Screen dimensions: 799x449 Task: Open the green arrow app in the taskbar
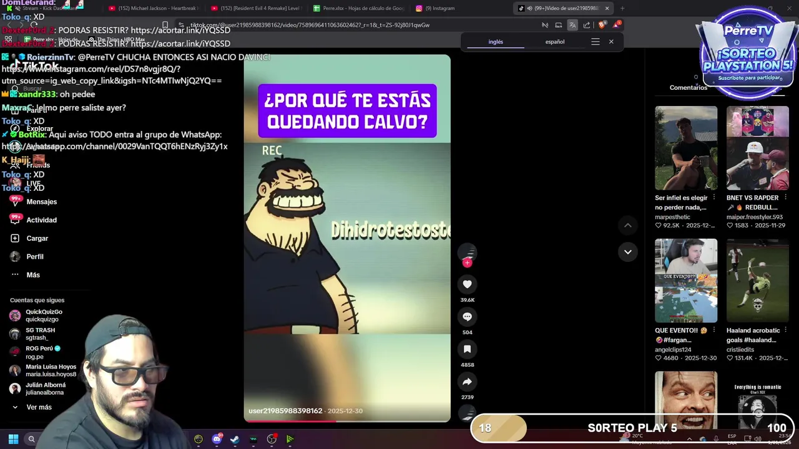pyautogui.click(x=290, y=439)
